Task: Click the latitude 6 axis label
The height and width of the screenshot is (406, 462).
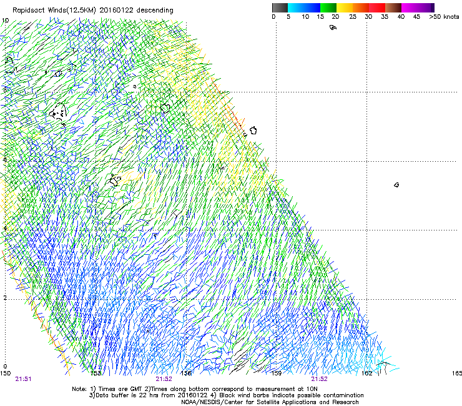Action: (x=5, y=159)
